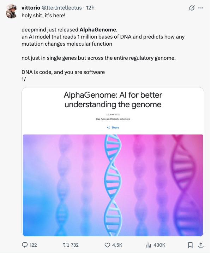Open the 12h timestamp link

(x=90, y=8)
